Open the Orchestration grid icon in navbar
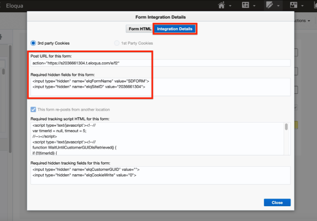The height and width of the screenshot is (221, 317). 245,5
